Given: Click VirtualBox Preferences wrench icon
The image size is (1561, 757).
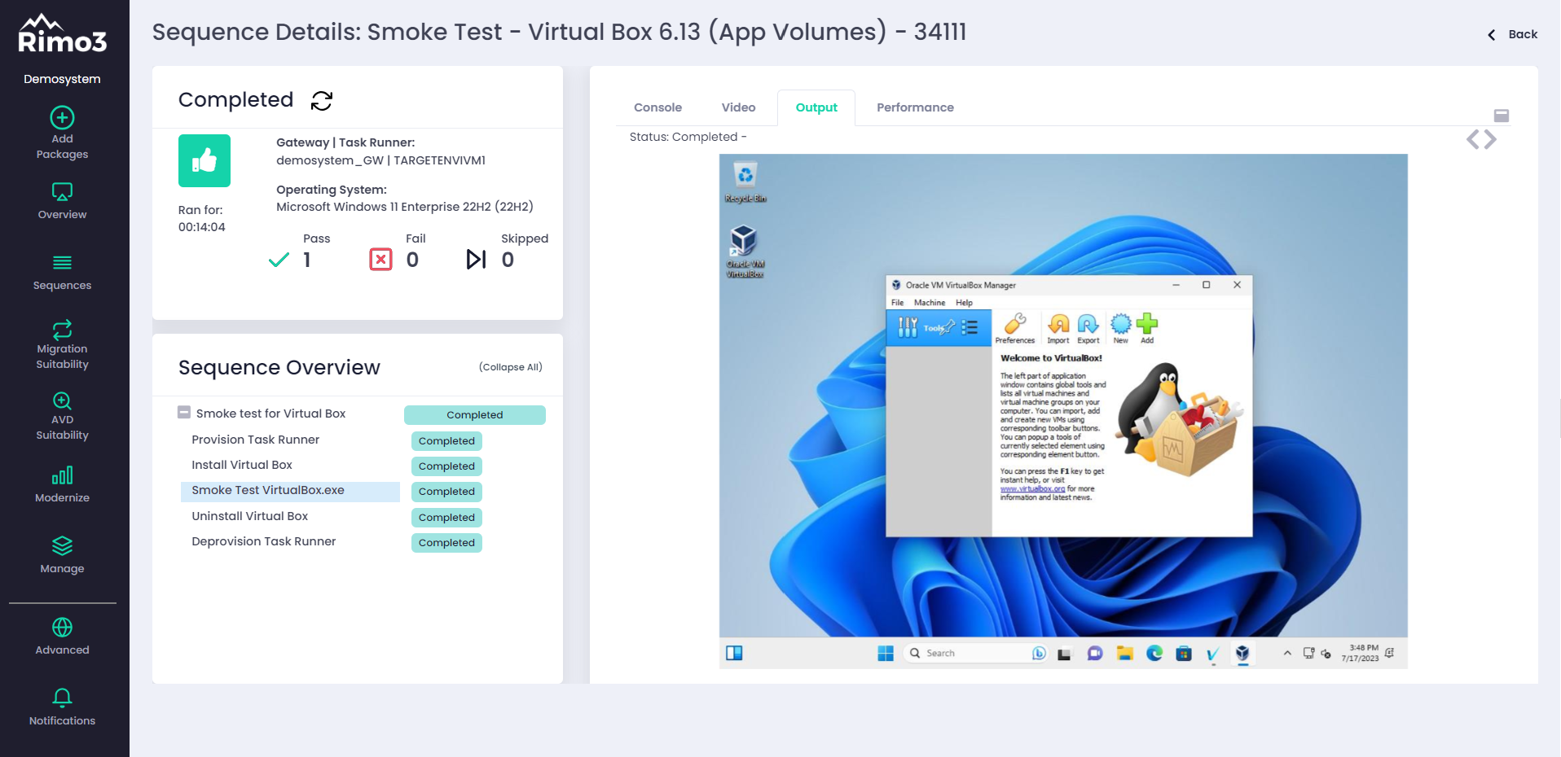Looking at the screenshot, I should coord(1015,329).
